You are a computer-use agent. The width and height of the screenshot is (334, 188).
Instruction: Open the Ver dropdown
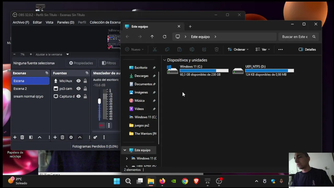pos(263,49)
